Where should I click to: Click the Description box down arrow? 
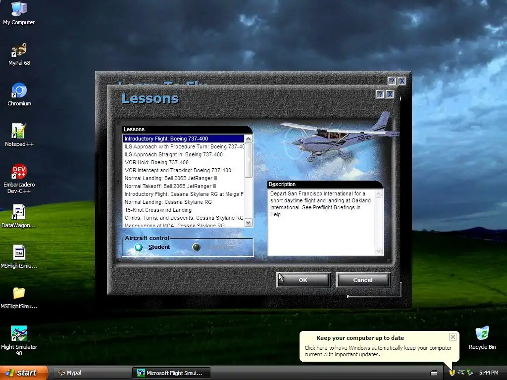pos(378,251)
